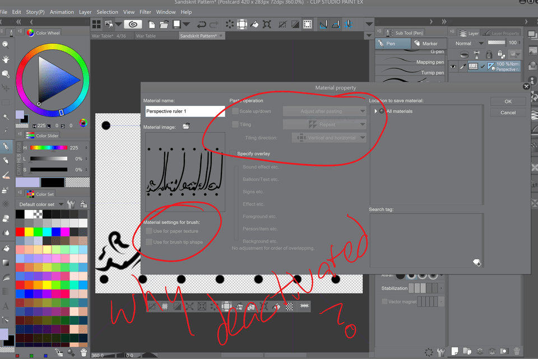
Task: Select the Hand (move canvas) tool
Action: tap(6, 59)
